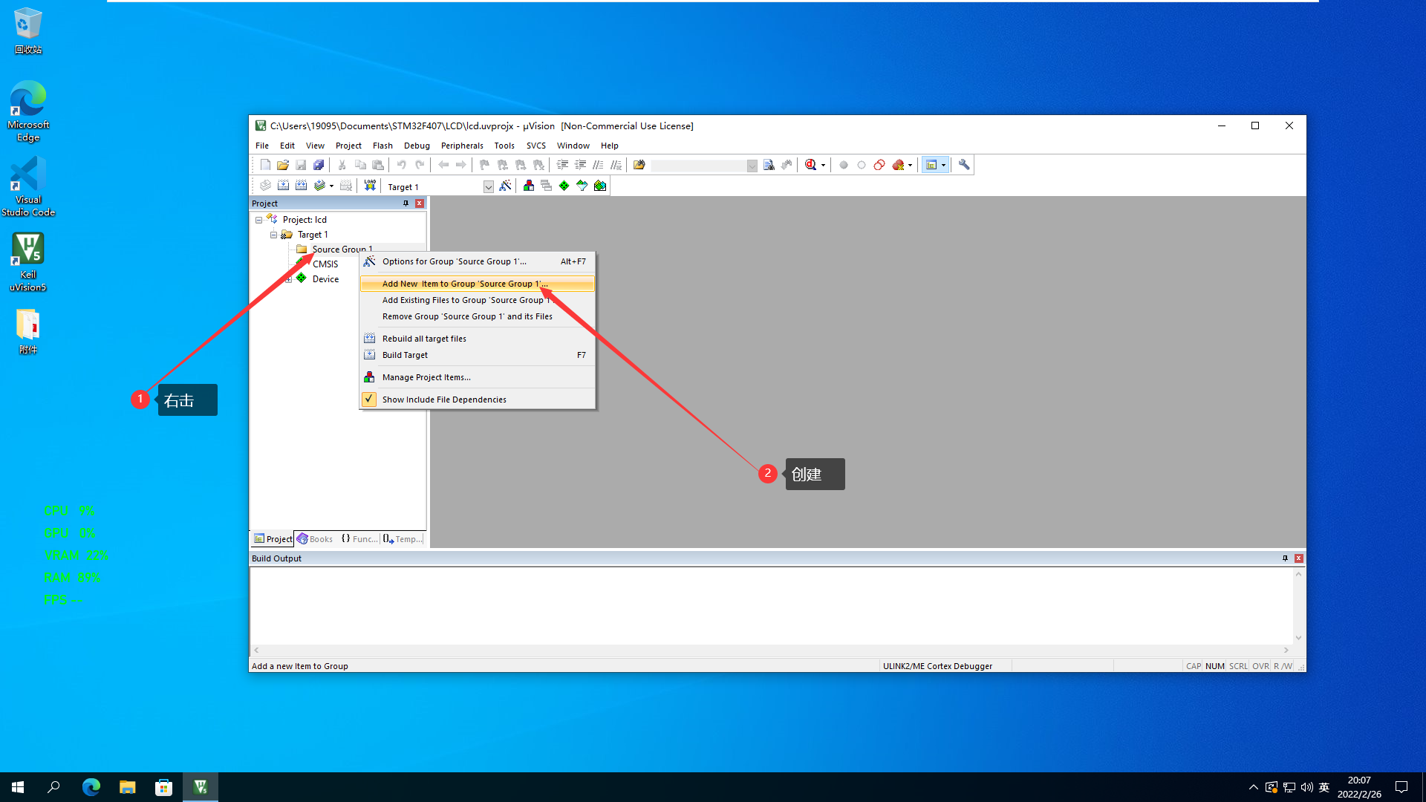Click the Manage Project Items toolbar icon
The height and width of the screenshot is (802, 1426).
(x=529, y=186)
